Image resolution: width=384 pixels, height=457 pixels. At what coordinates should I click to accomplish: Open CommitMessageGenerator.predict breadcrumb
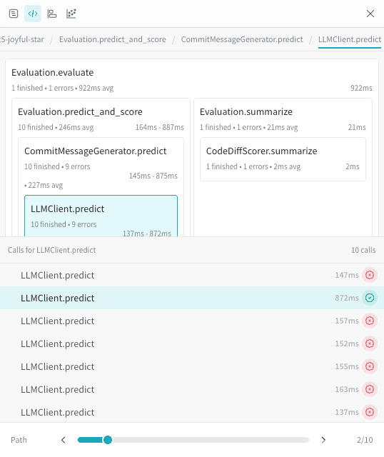(x=242, y=39)
